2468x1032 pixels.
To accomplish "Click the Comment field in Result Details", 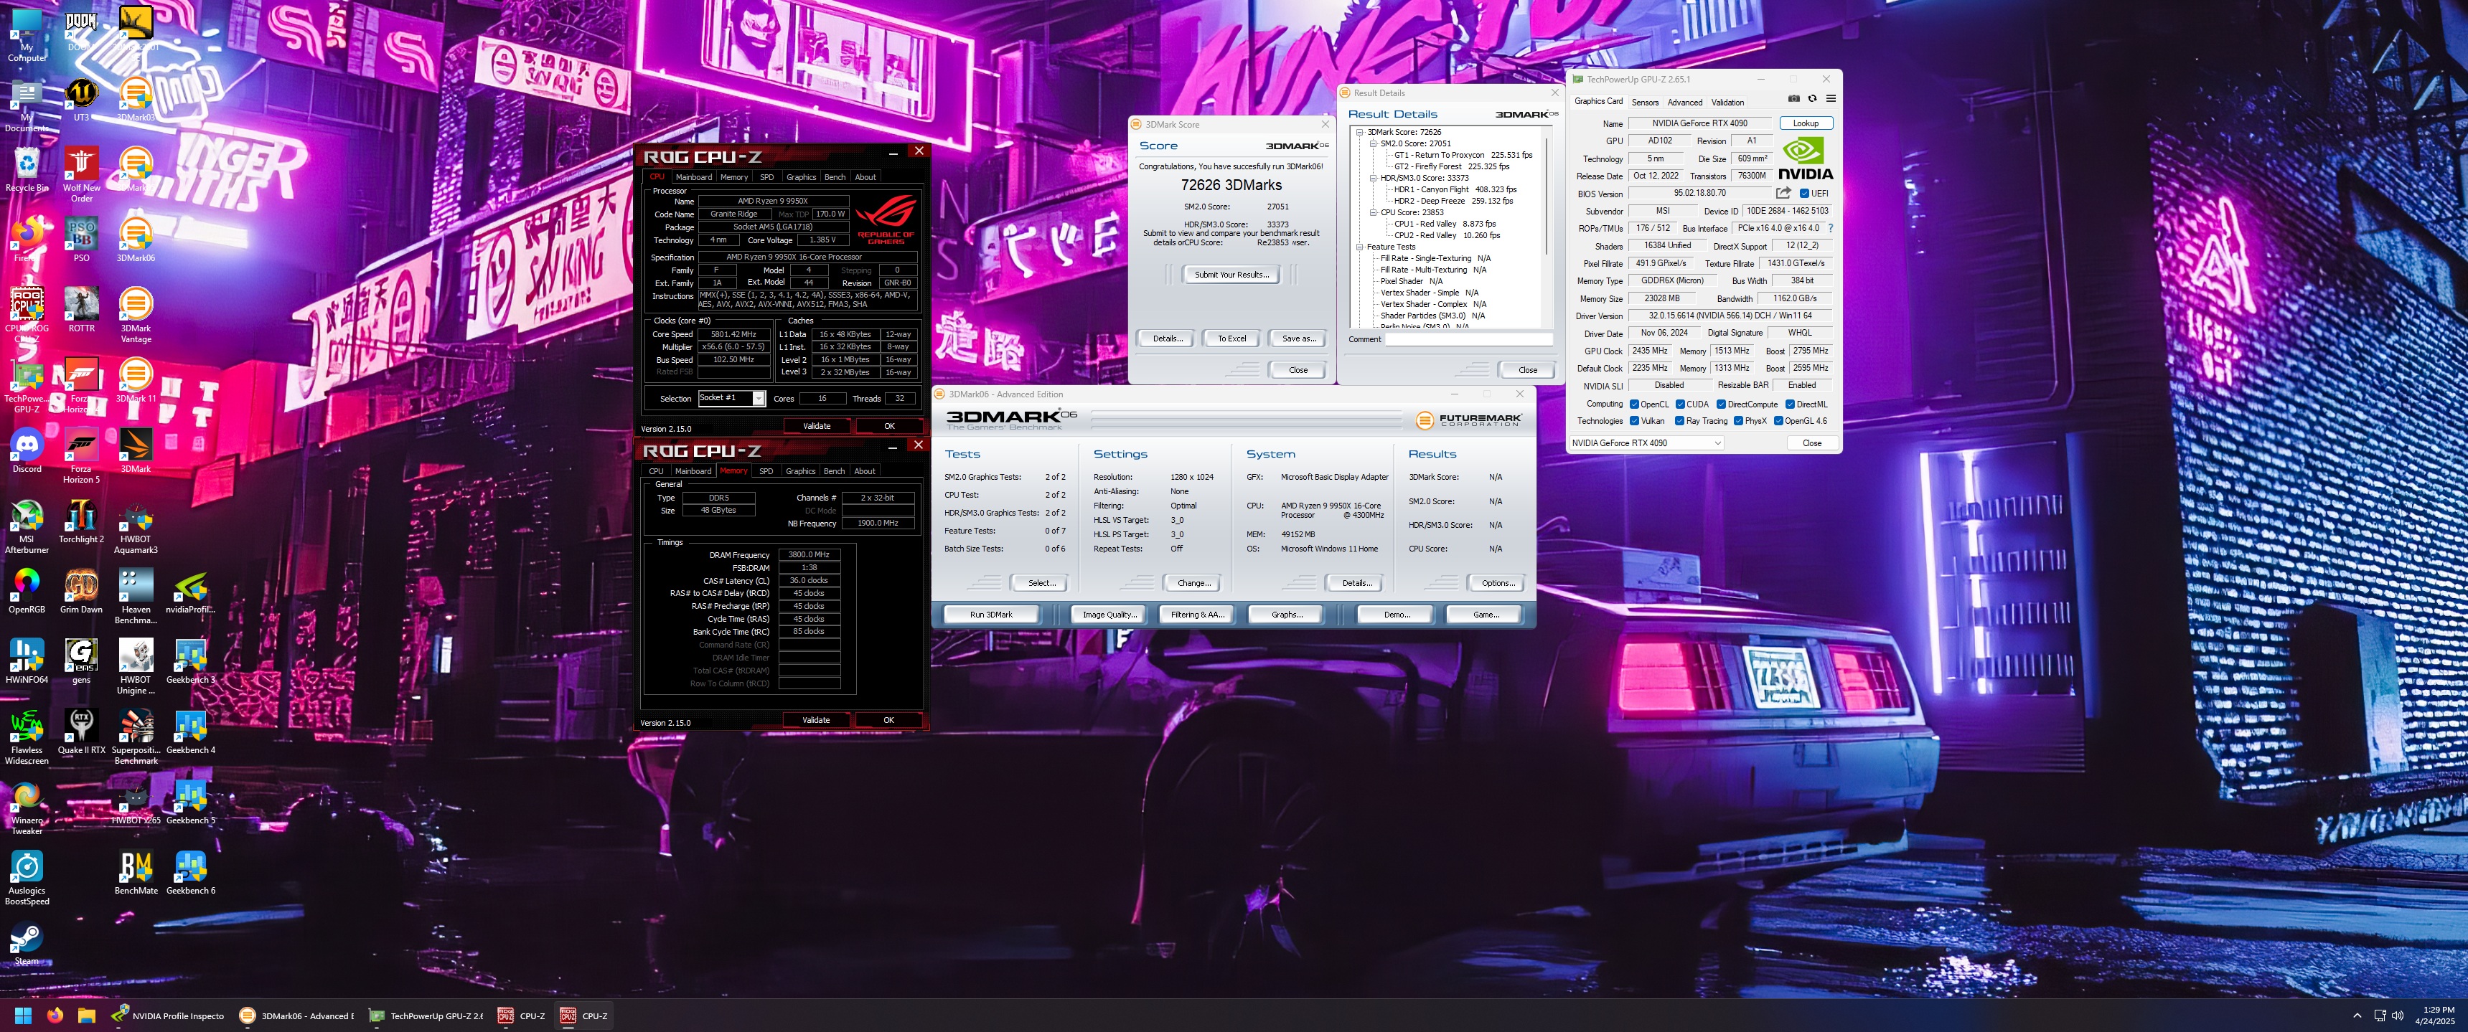I will pos(1469,339).
